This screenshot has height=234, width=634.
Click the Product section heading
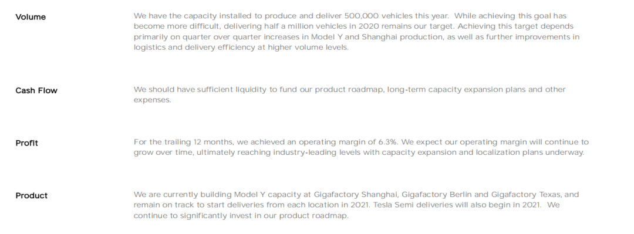[x=32, y=196]
